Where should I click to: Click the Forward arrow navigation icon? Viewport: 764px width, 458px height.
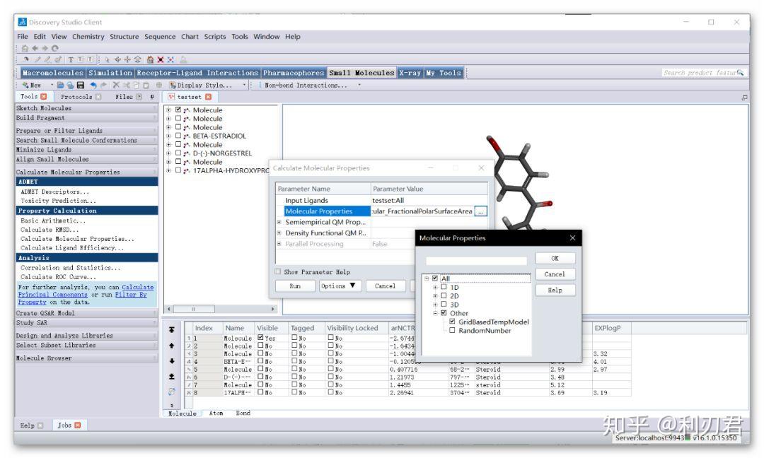(x=45, y=48)
